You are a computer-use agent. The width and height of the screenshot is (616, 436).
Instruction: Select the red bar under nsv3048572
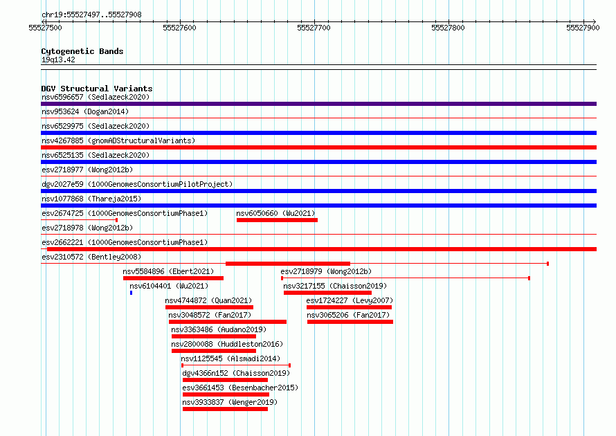228,322
